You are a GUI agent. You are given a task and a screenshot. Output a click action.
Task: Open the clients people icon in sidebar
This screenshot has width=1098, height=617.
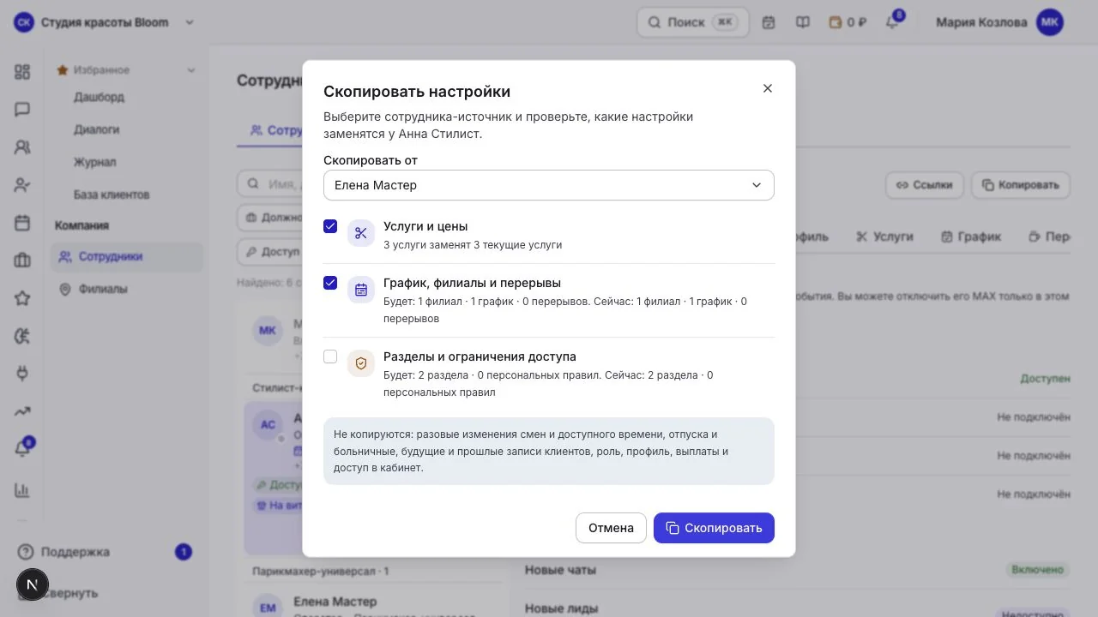click(22, 147)
